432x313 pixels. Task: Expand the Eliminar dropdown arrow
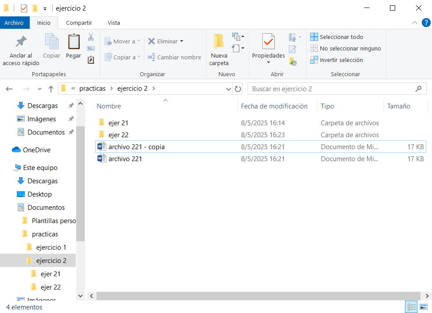coord(182,41)
